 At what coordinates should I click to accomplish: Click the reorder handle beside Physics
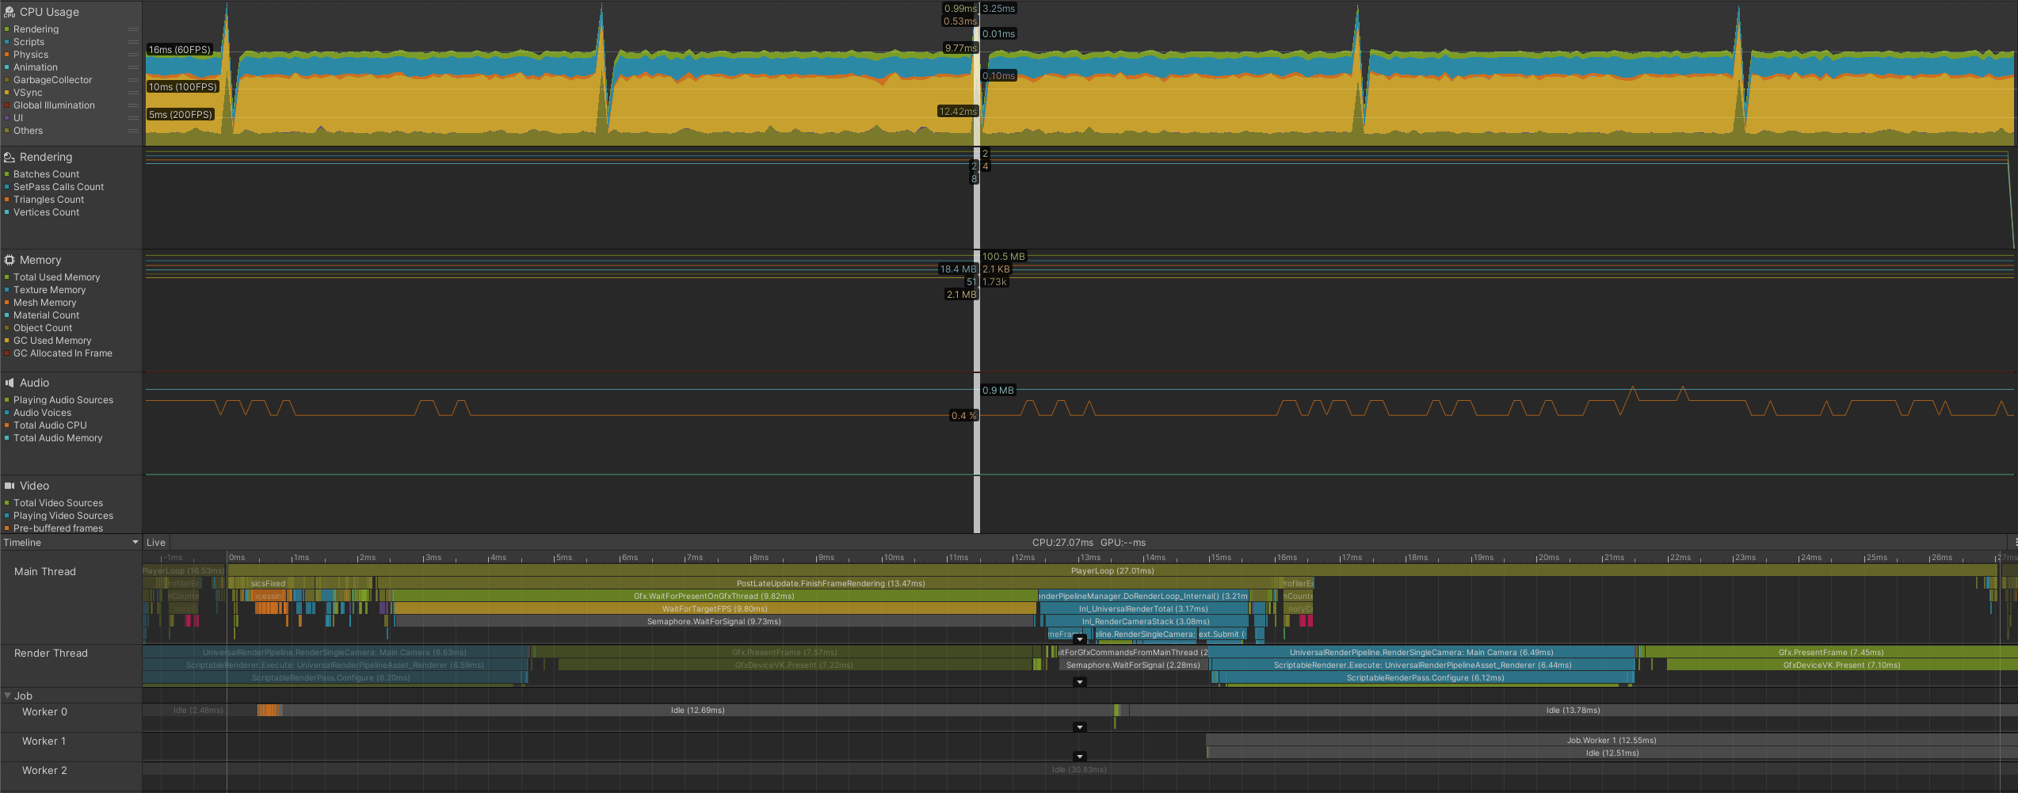[133, 55]
